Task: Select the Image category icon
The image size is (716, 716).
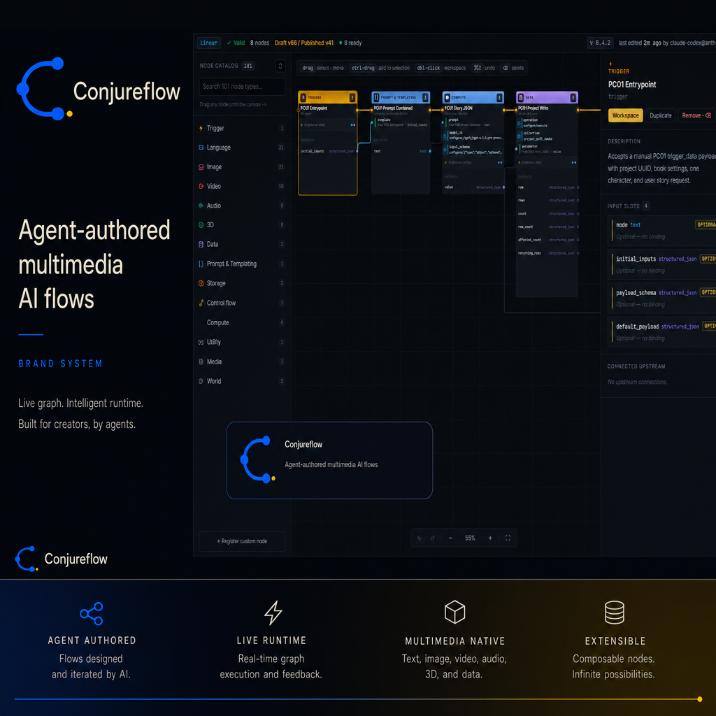Action: pyautogui.click(x=201, y=167)
